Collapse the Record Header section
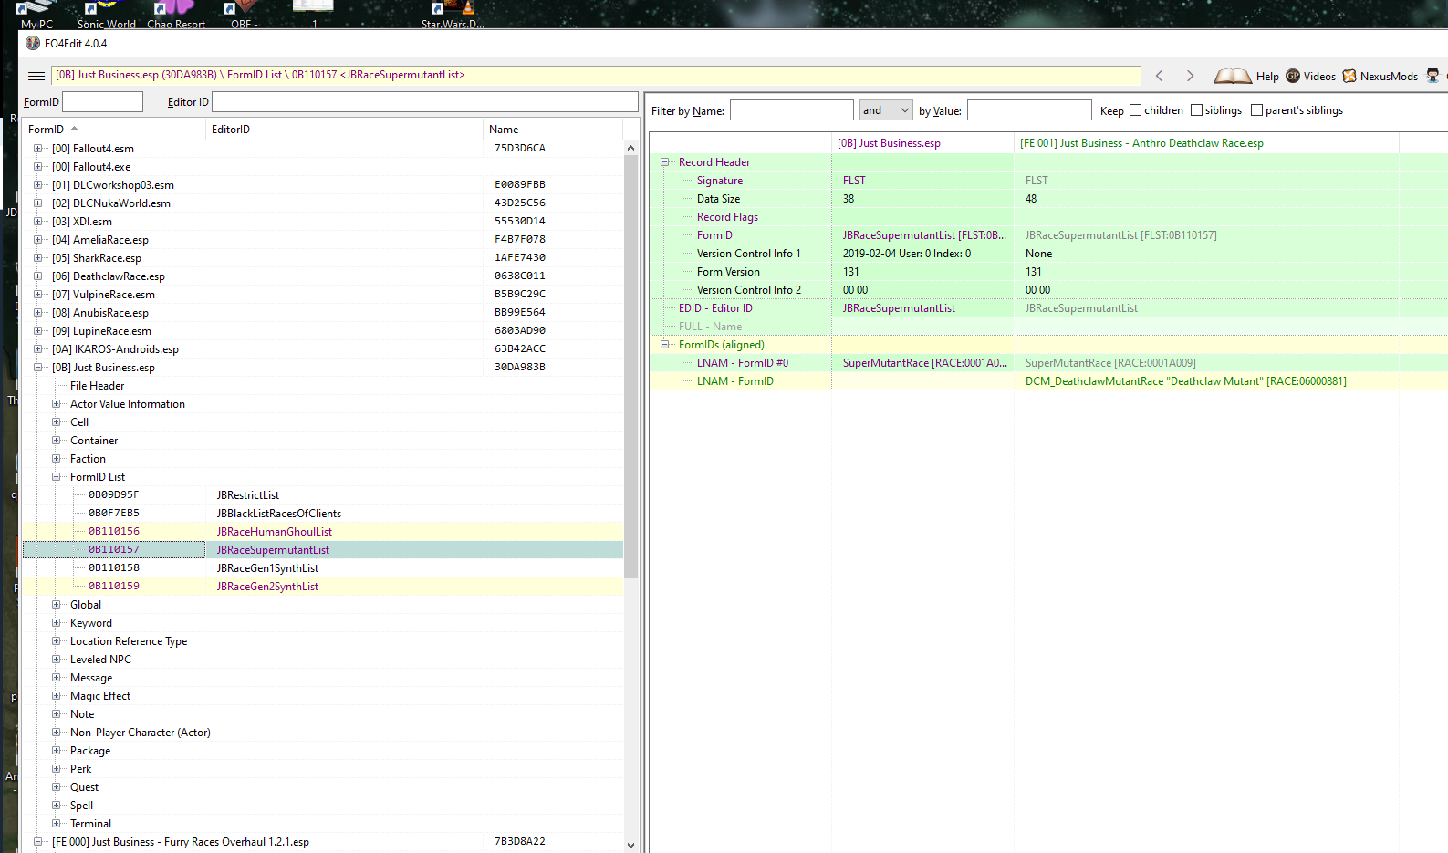 pyautogui.click(x=665, y=161)
